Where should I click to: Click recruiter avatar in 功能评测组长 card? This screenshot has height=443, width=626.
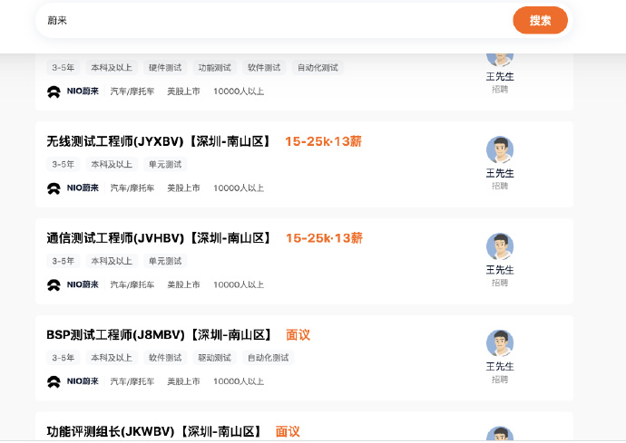(500, 435)
